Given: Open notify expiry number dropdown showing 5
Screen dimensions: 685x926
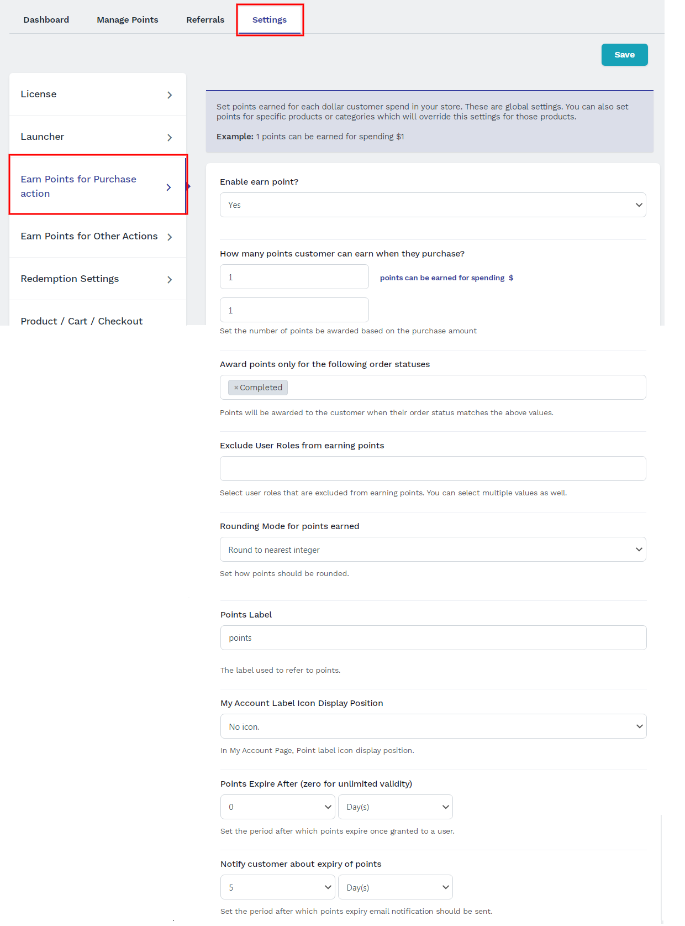Looking at the screenshot, I should (277, 887).
